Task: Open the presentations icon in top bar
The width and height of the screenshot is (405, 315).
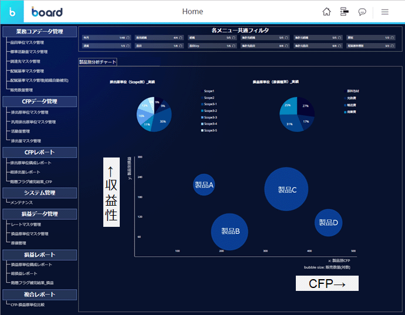Action: [345, 12]
